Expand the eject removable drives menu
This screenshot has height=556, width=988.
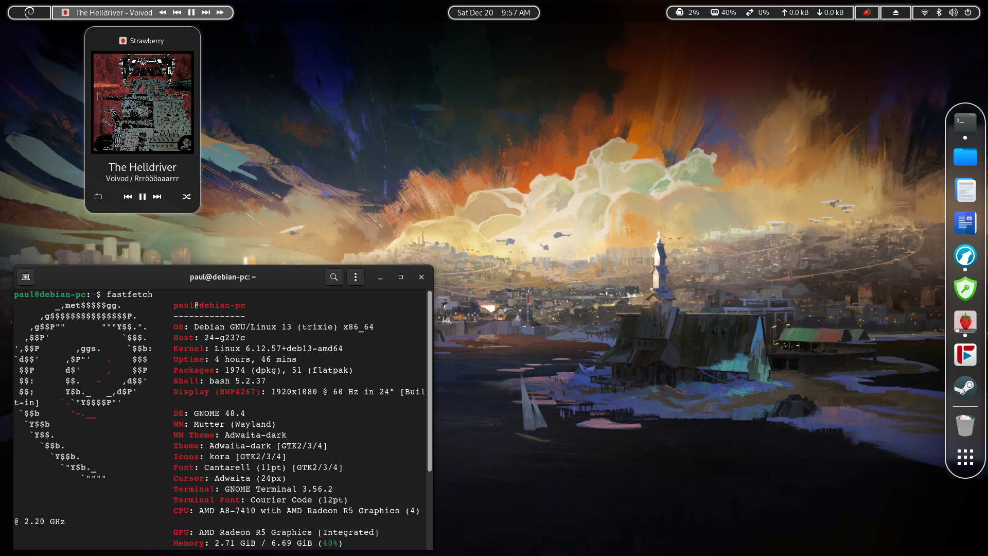point(896,12)
